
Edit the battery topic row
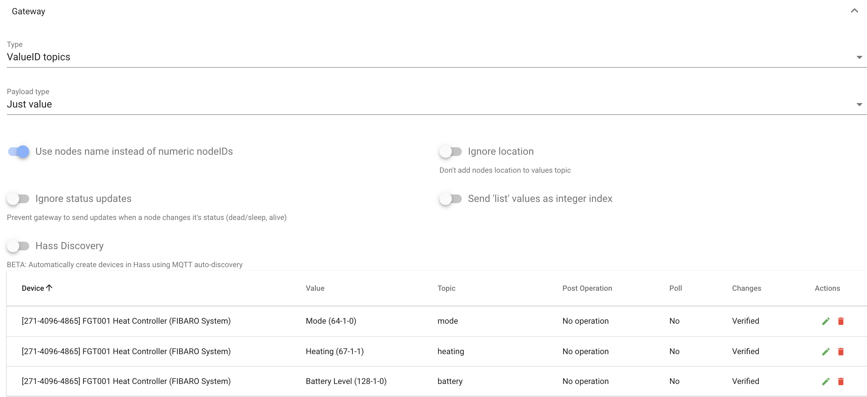click(826, 381)
